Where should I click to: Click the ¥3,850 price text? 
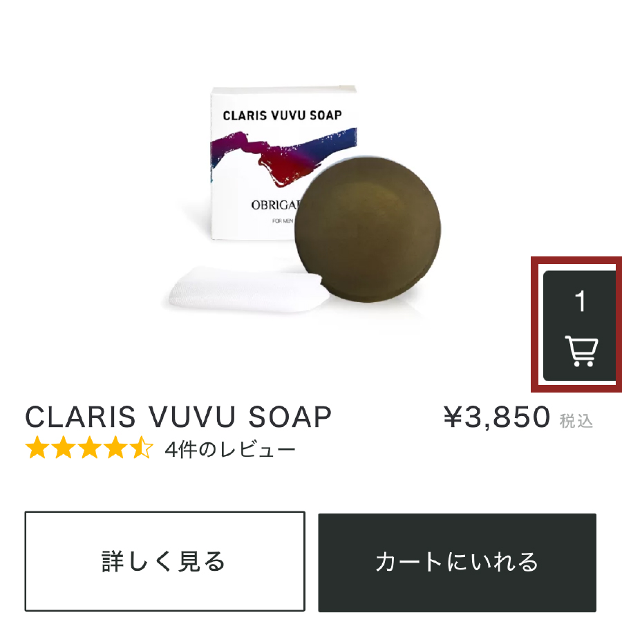pos(497,417)
